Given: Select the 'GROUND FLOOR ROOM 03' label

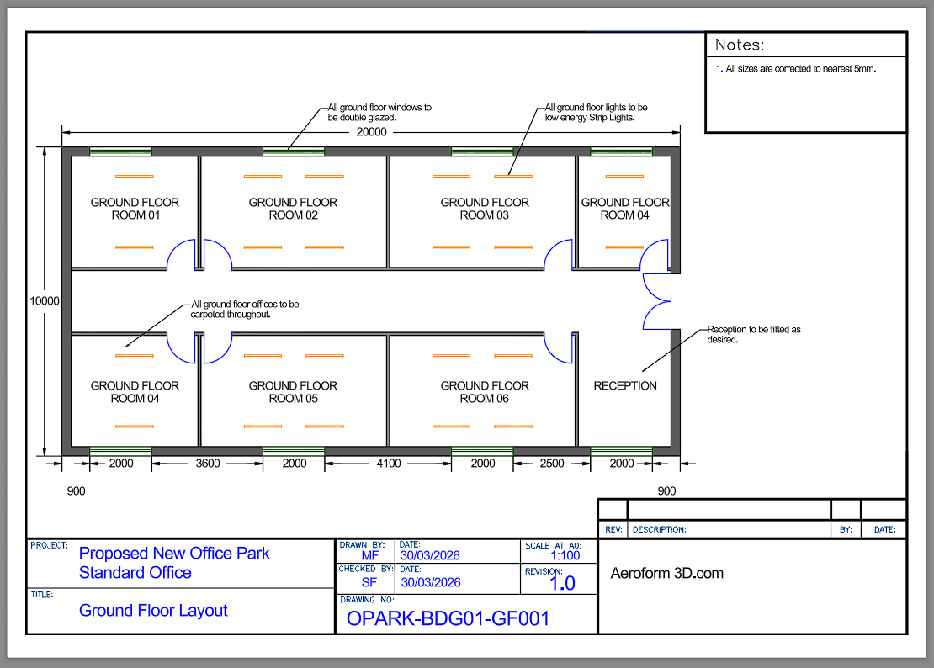Looking at the screenshot, I should pyautogui.click(x=485, y=209).
